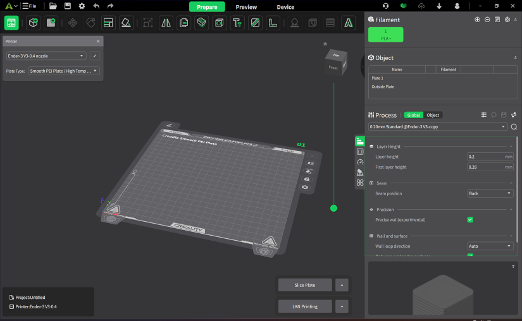Click the search icon beside process preset

(514, 126)
